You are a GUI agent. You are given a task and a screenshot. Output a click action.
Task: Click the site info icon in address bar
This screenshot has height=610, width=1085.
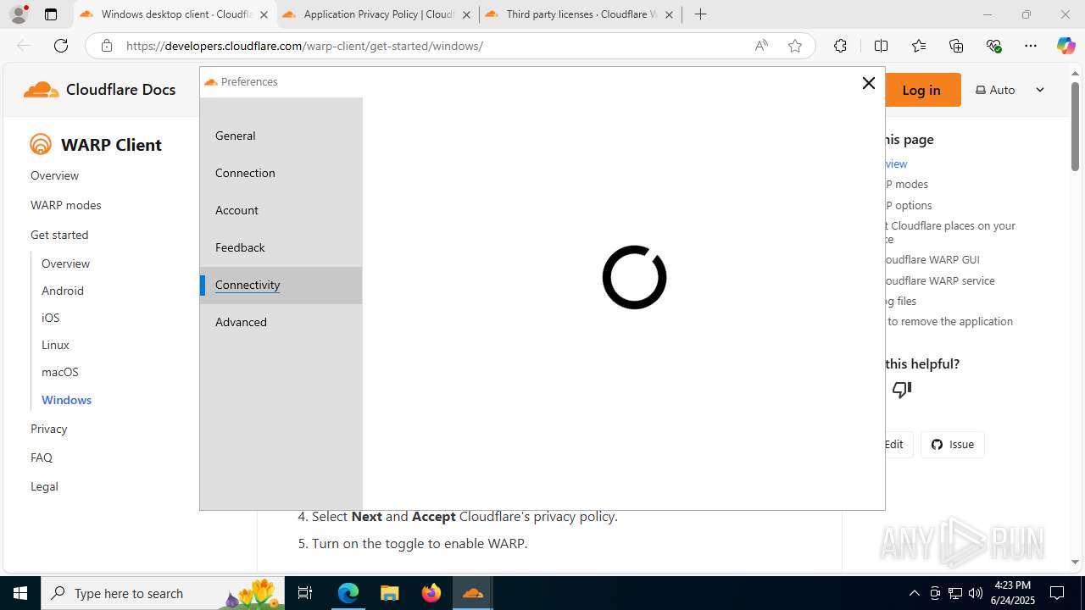(106, 46)
